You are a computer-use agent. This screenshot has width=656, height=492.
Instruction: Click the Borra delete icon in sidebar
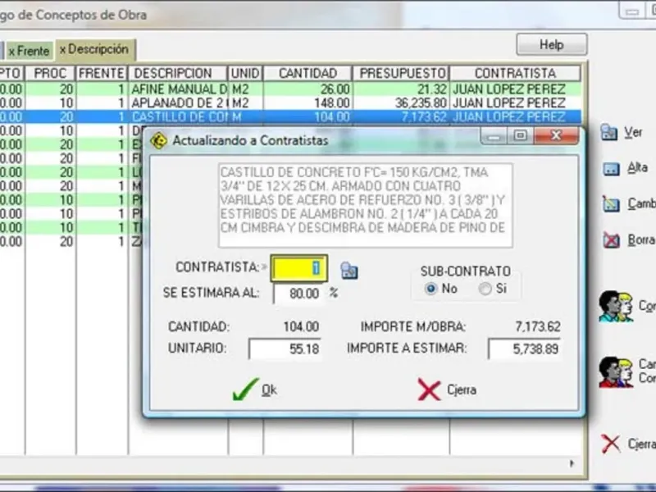point(611,240)
